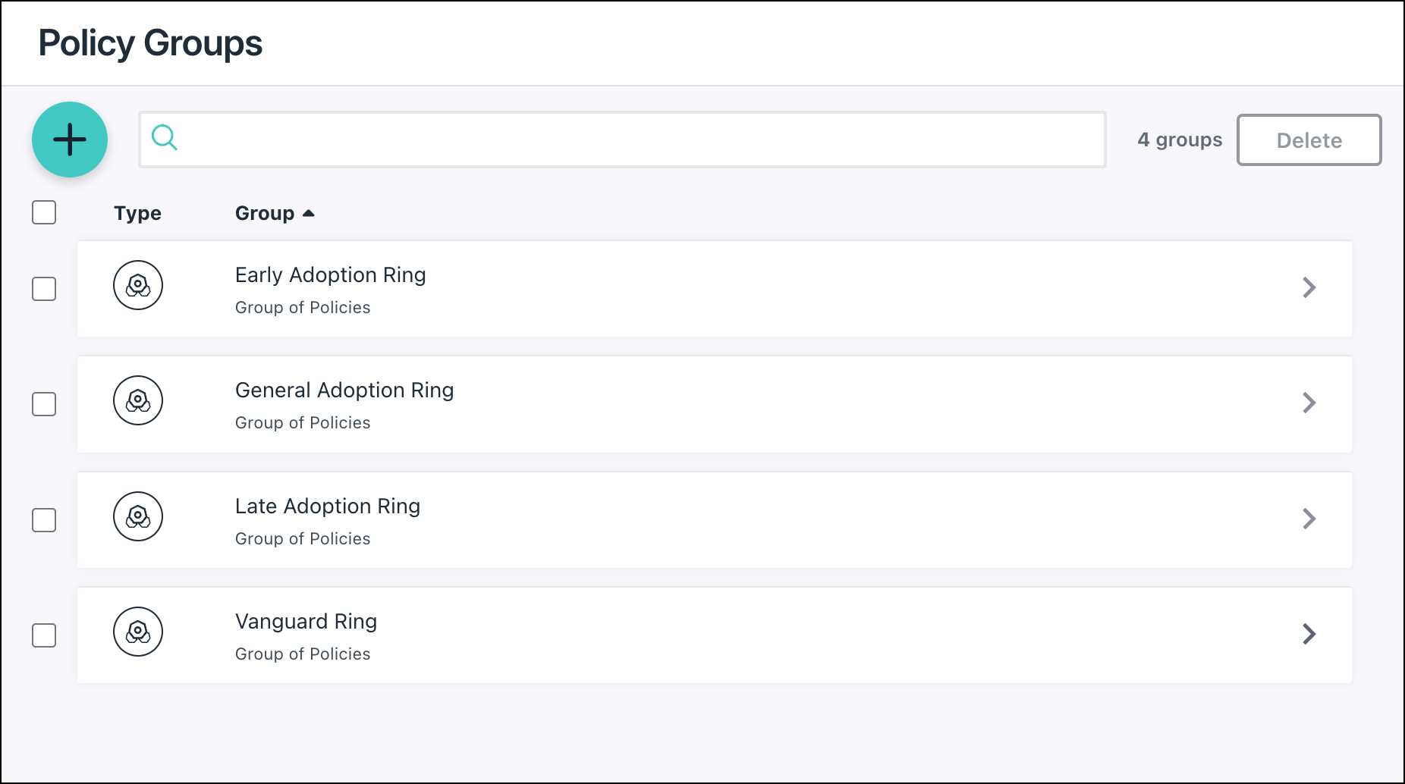1405x784 pixels.
Task: Click the Early Adoption Ring type icon
Action: pos(138,285)
